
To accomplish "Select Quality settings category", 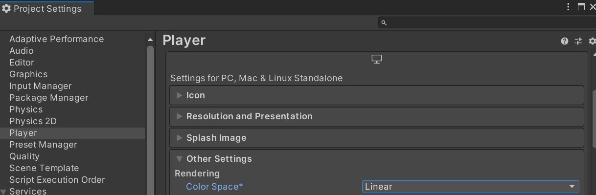I will [24, 156].
